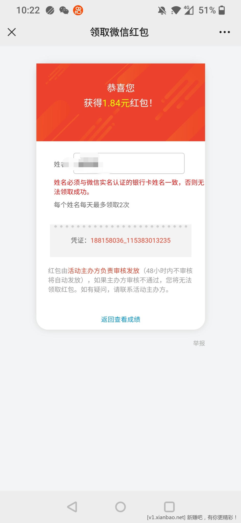Tap the Wi-Fi signal icon

click(x=176, y=10)
